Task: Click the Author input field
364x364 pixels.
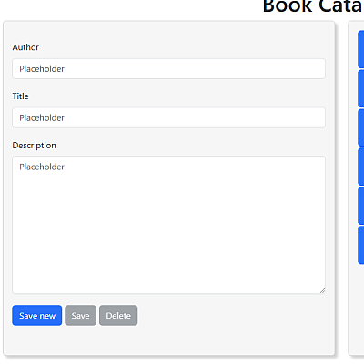Action: coord(168,69)
